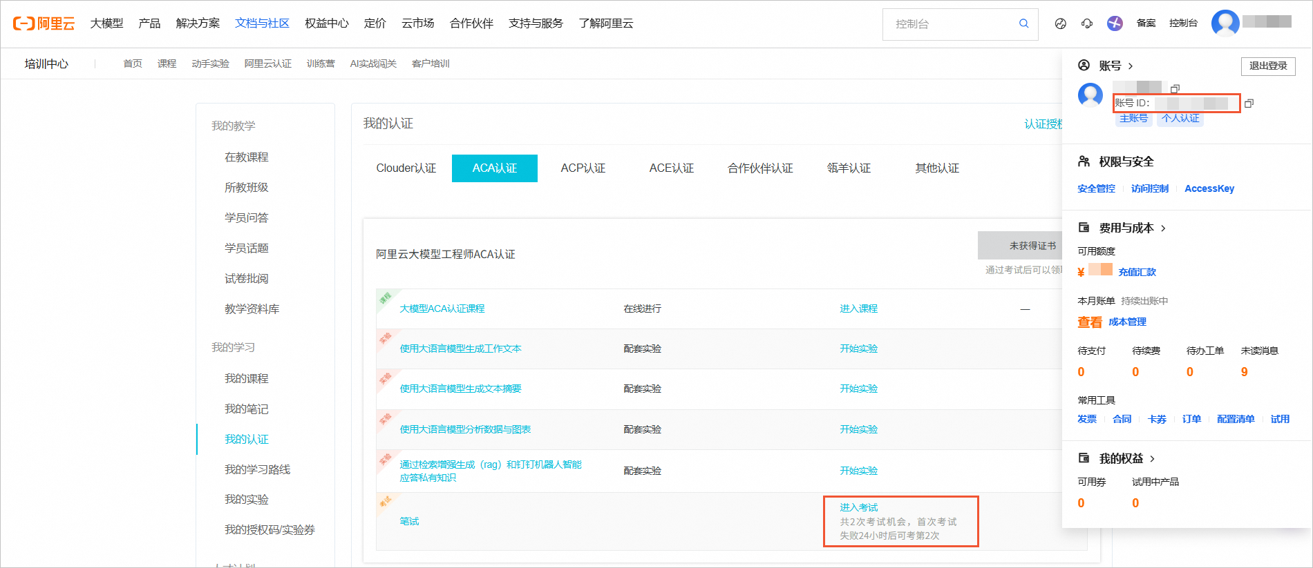Switch to the 其他认证 tab
1313x568 pixels.
click(x=937, y=168)
